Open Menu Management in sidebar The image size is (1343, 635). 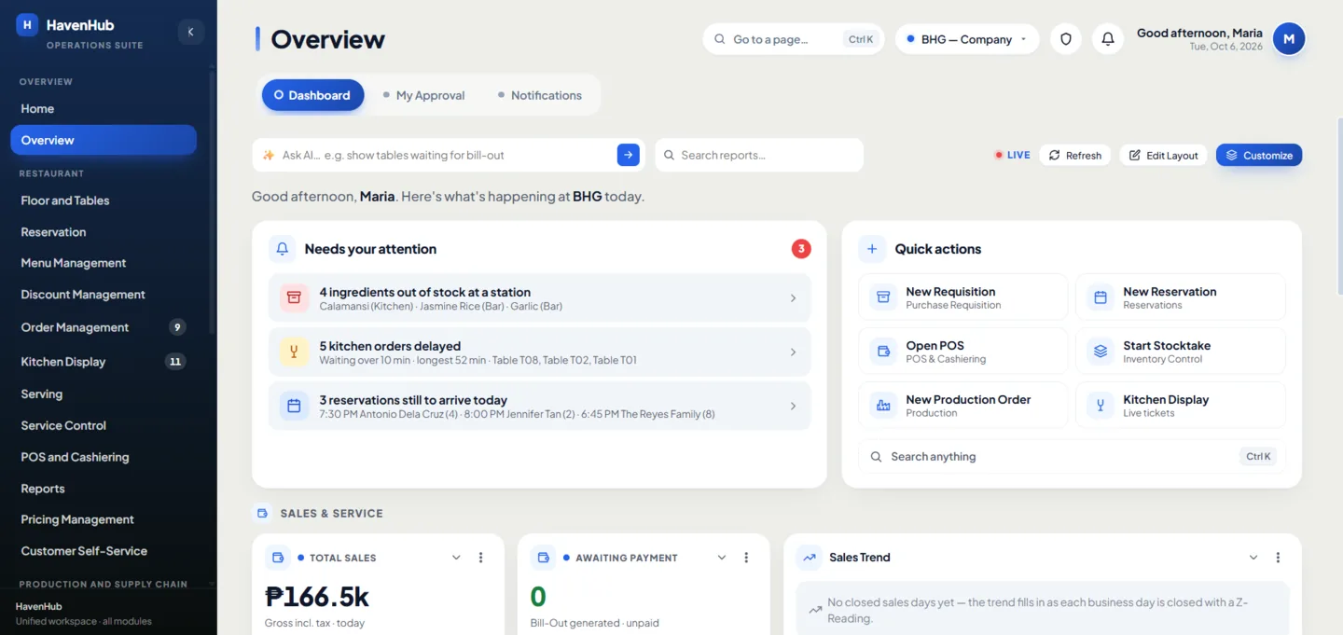[104, 263]
